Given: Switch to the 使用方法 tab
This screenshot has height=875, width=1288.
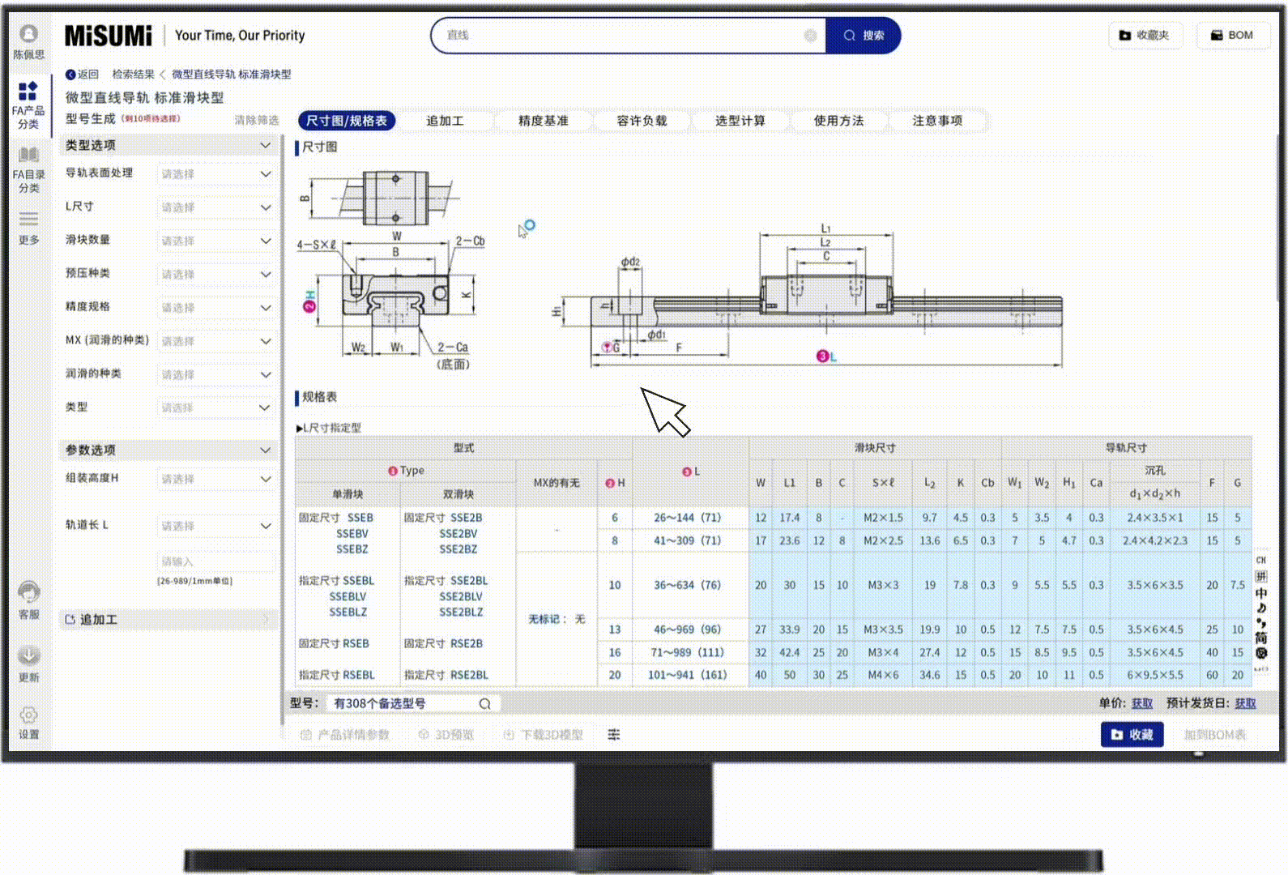Looking at the screenshot, I should point(838,121).
